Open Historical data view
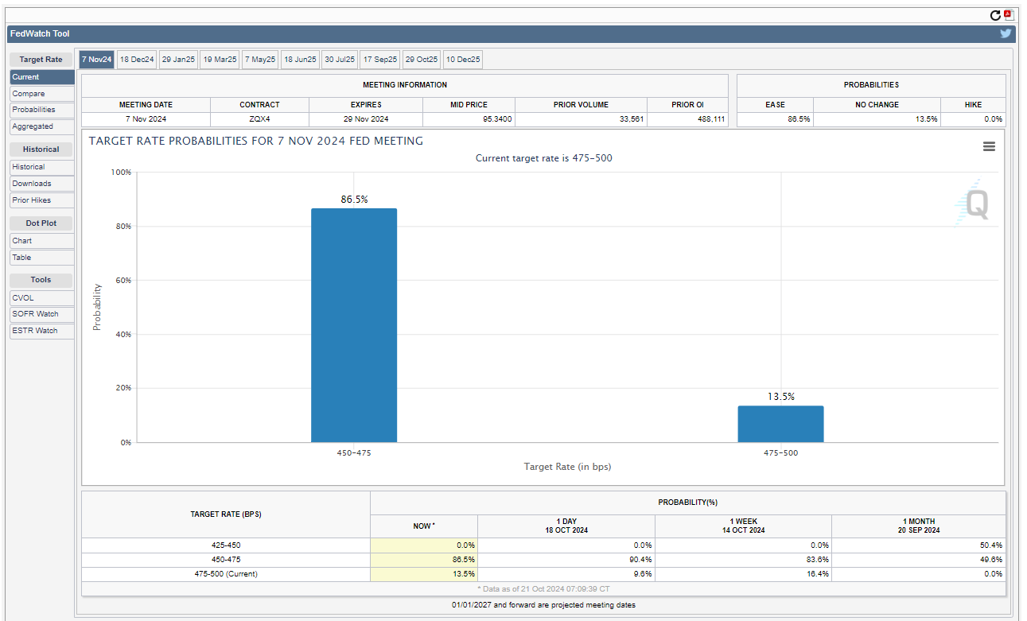The height and width of the screenshot is (621, 1027). (x=42, y=167)
